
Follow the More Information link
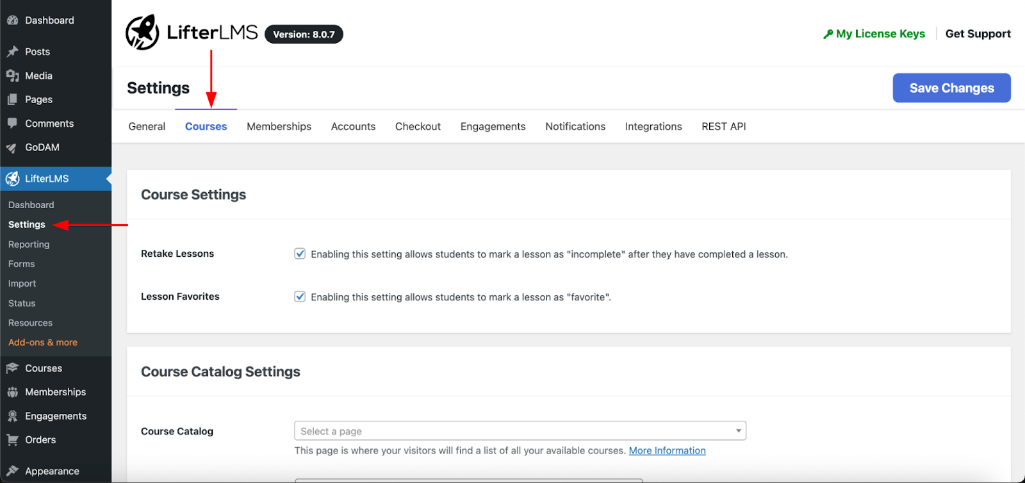click(x=668, y=451)
